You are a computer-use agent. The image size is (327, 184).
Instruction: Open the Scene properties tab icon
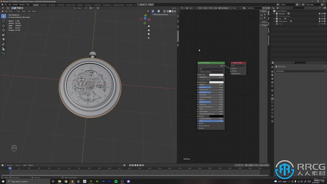click(x=272, y=83)
